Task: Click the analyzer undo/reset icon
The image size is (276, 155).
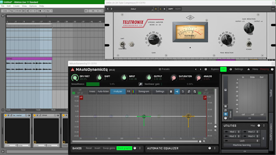Action: pyautogui.click(x=183, y=91)
